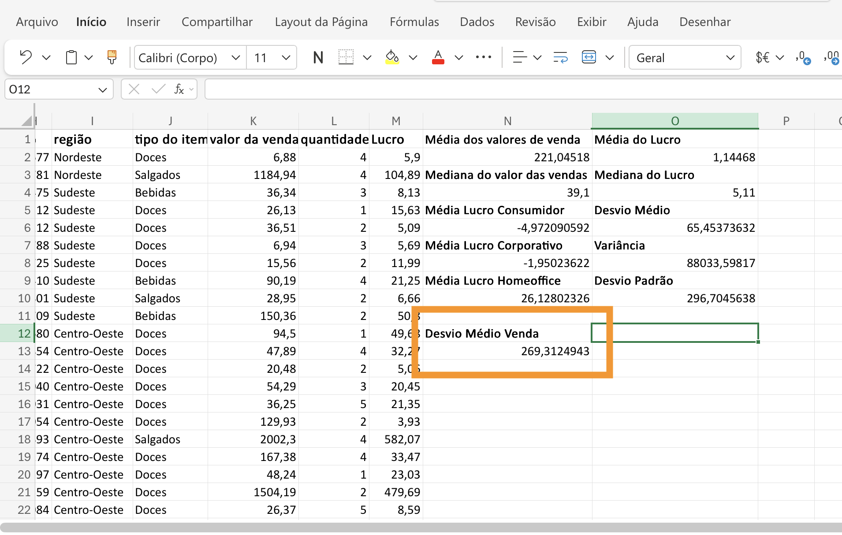Screen dimensions: 842x535
Task: Select the 'Variância' label cell
Action: 675,245
